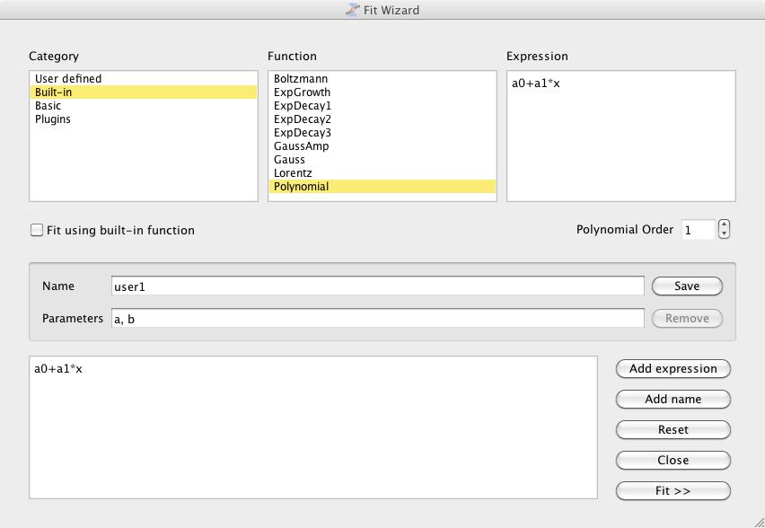This screenshot has width=765, height=528.
Task: Reset the fit expression
Action: [673, 430]
